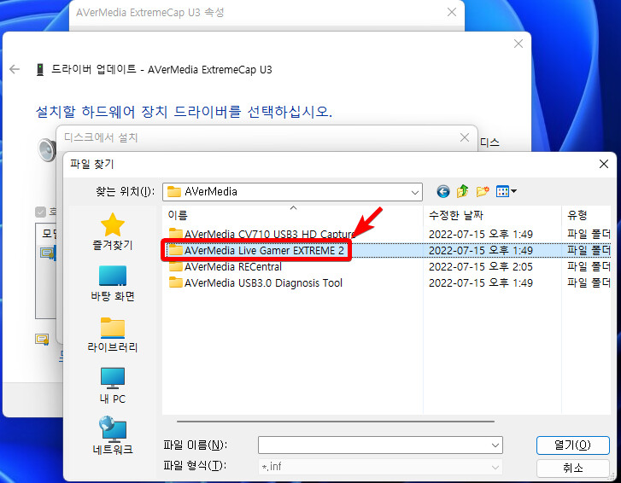621x483 pixels.
Task: Open the view menu icon
Action: pos(507,192)
